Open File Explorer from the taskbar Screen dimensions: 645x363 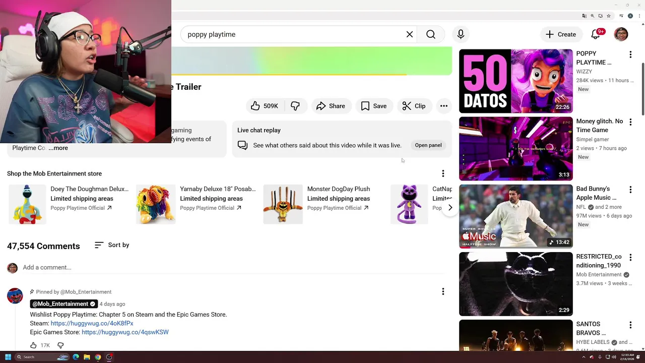87,357
